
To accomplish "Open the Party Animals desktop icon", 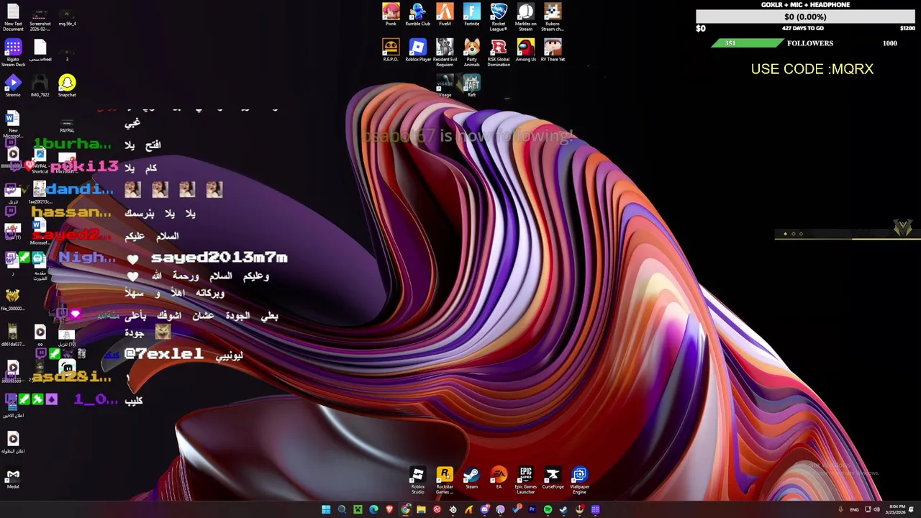I will coord(471,53).
